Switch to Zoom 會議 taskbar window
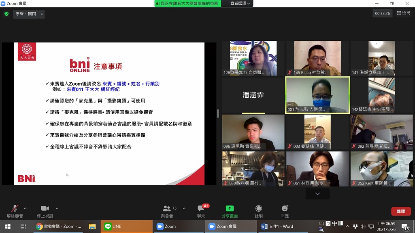The image size is (415, 233). point(231,227)
